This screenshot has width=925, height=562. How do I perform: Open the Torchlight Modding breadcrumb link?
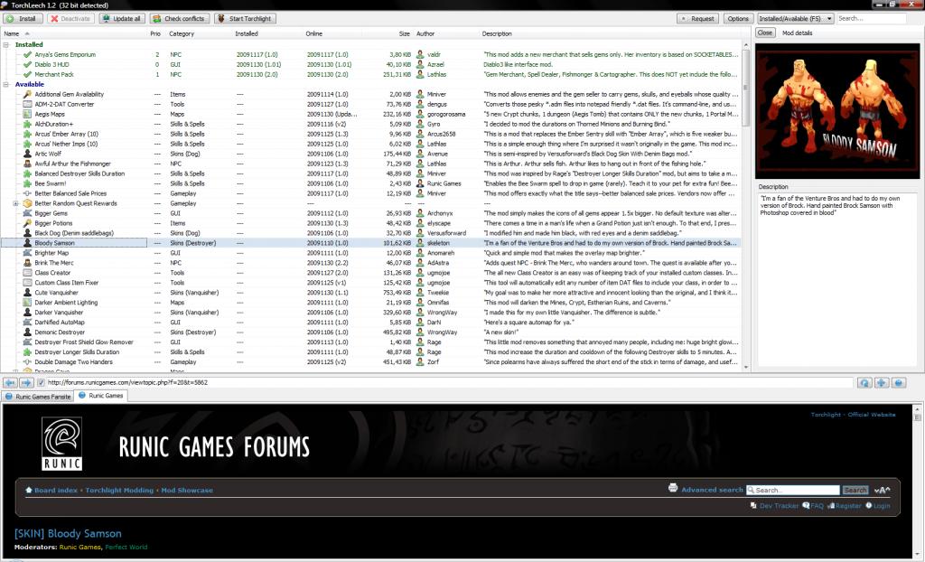[119, 491]
